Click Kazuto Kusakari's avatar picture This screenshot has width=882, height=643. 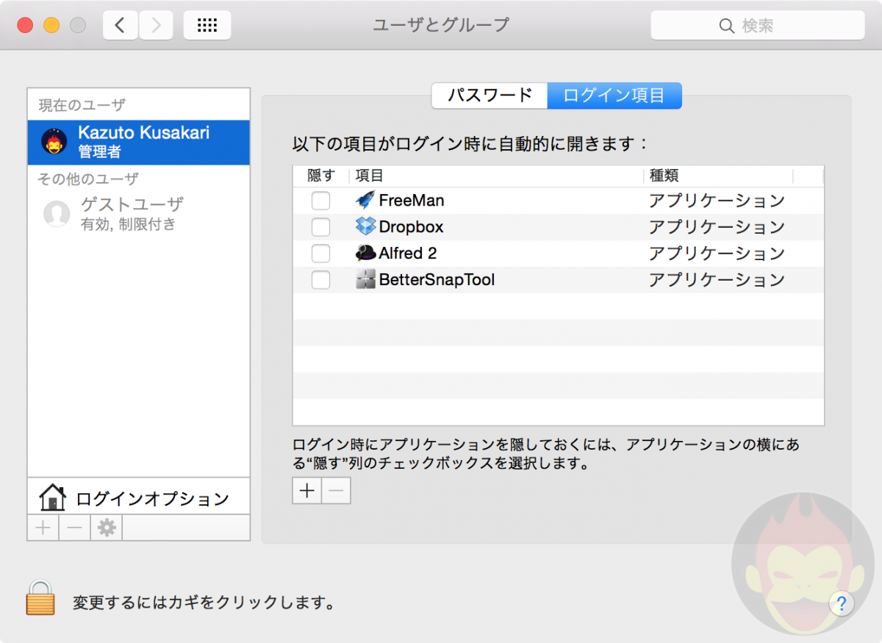pos(54,141)
